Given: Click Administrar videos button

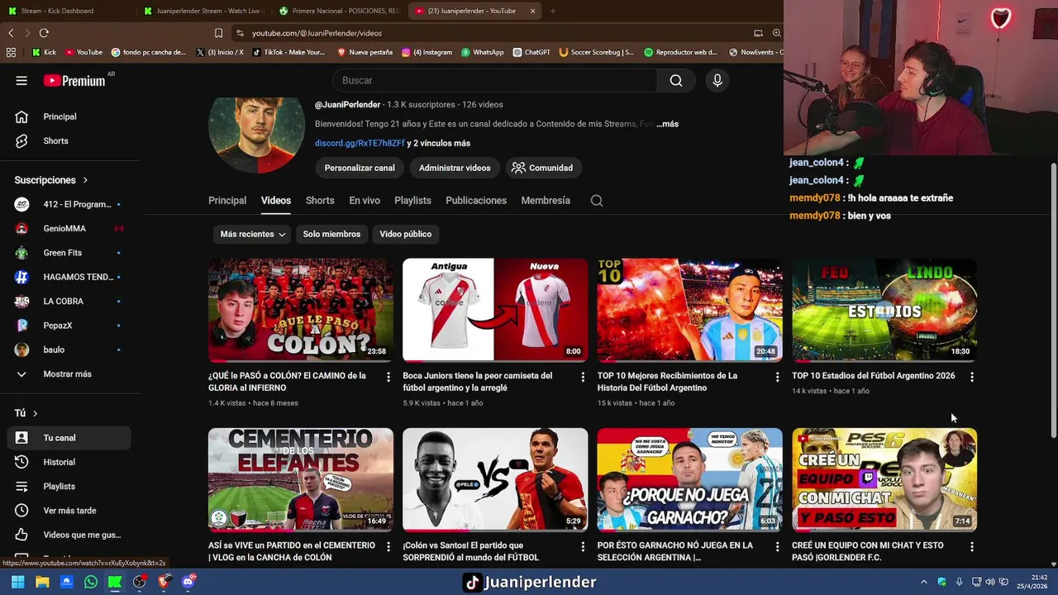Looking at the screenshot, I should (x=455, y=168).
